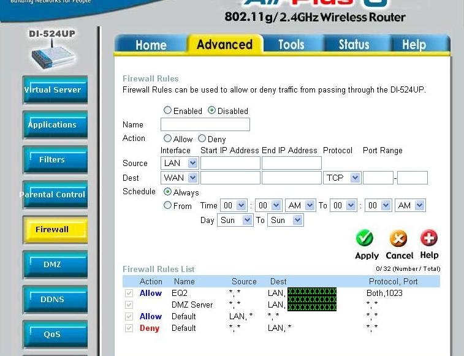Expand the TCP protocol dropdown
This screenshot has width=464, height=356.
(x=341, y=178)
